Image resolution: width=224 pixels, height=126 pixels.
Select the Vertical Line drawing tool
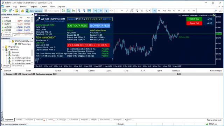tap(117, 11)
